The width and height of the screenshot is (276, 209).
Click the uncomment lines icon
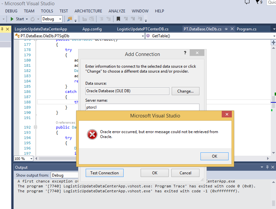[x=109, y=19]
